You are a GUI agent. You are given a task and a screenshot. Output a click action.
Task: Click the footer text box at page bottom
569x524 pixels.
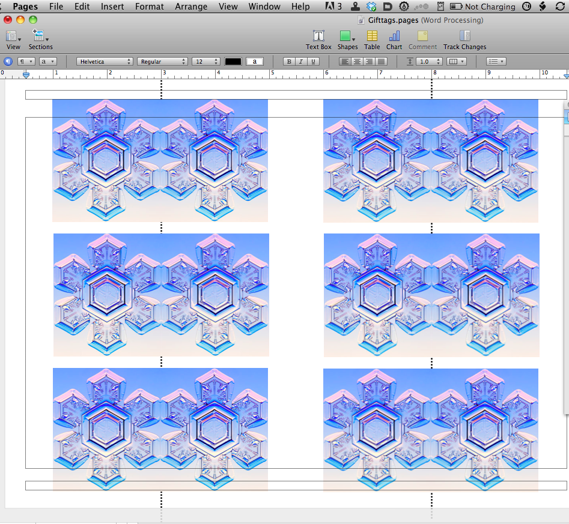(296, 486)
